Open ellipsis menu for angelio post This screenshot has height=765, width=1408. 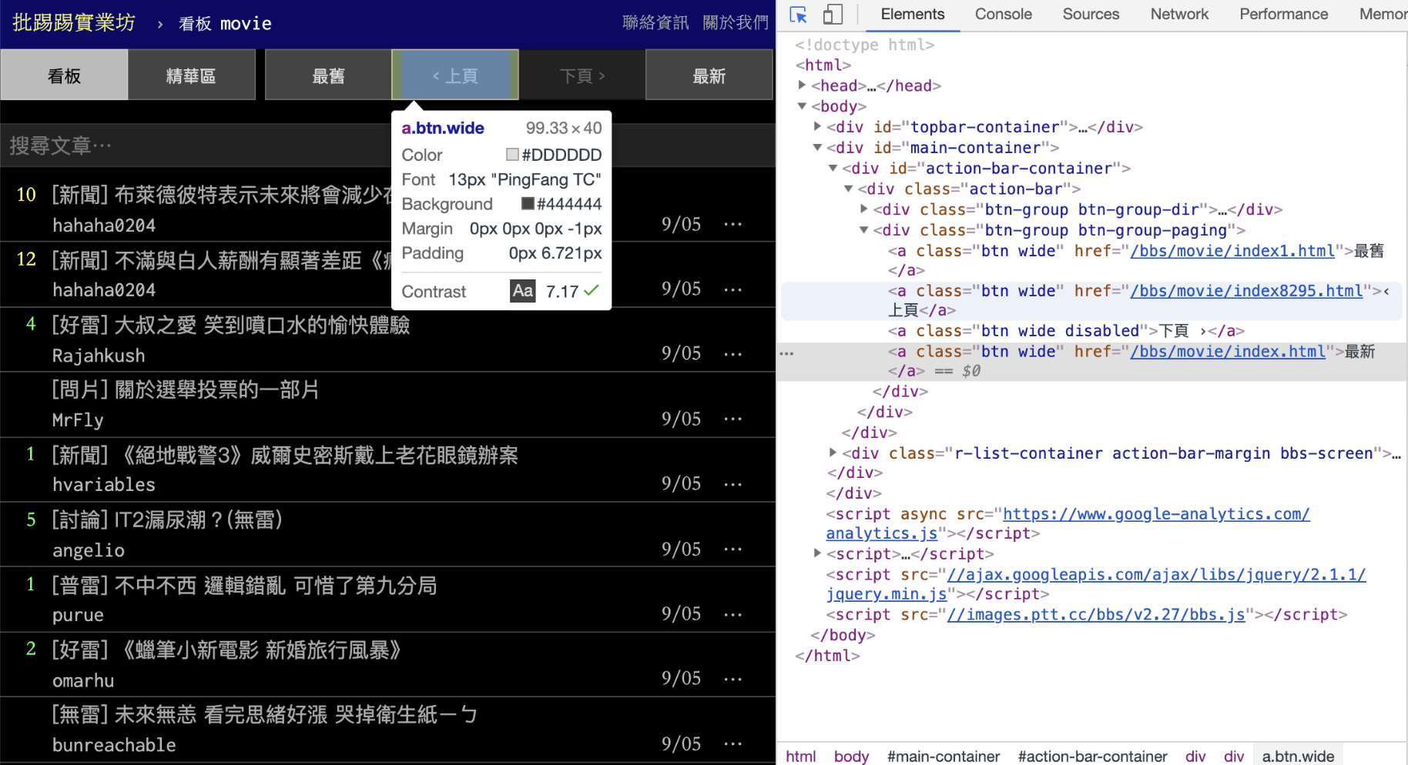(732, 550)
